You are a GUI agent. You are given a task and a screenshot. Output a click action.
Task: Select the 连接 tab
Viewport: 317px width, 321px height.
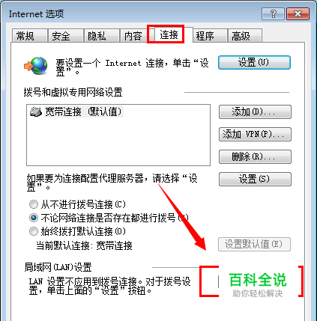[x=169, y=34]
